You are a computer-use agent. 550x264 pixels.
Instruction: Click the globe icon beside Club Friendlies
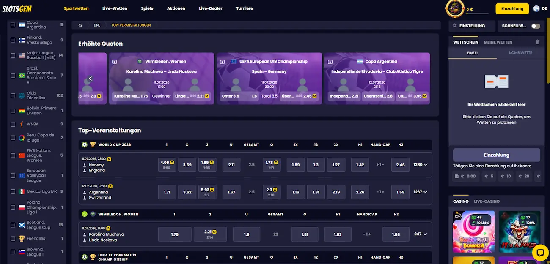[x=22, y=95]
